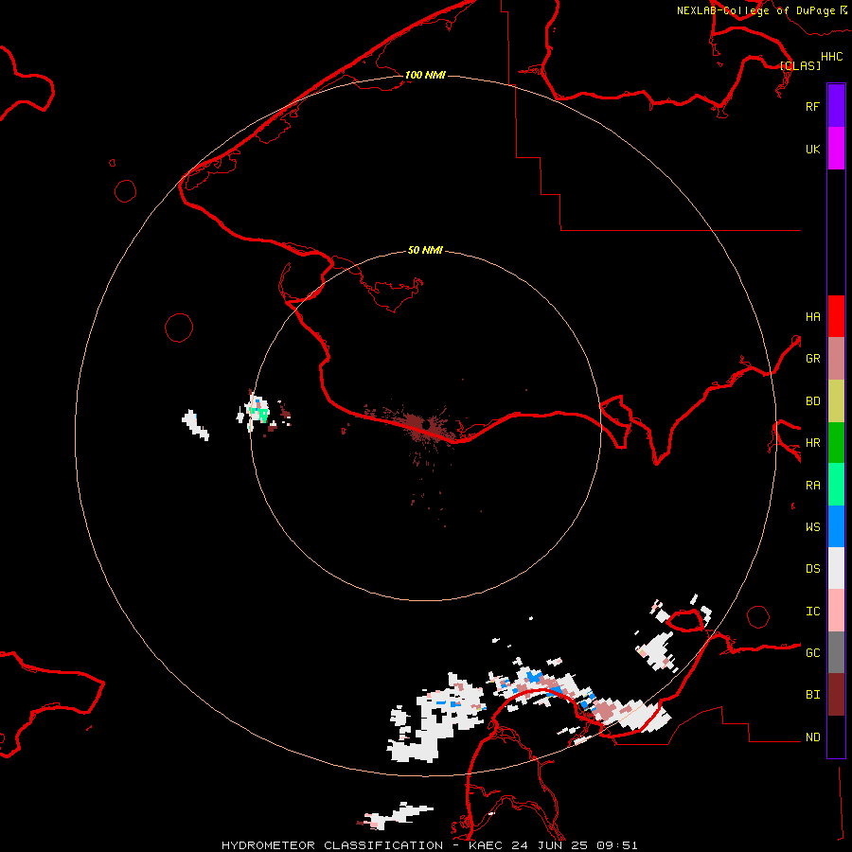Click the '100 NMI' range ring label
Image resolution: width=852 pixels, height=852 pixels.
(x=425, y=75)
